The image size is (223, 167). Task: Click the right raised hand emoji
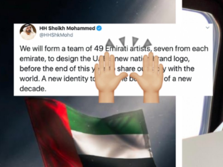pyautogui.click(x=147, y=77)
